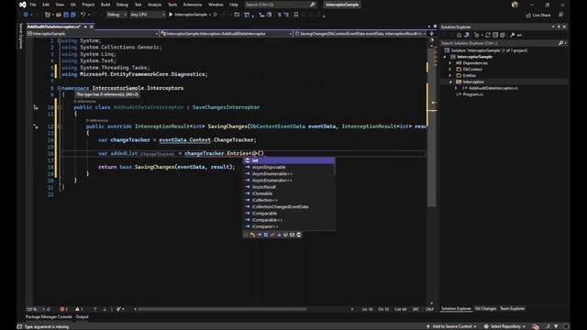This screenshot has width=587, height=330.
Task: Close the AddAuditDataInterceptor.cs tab
Action: 92,27
